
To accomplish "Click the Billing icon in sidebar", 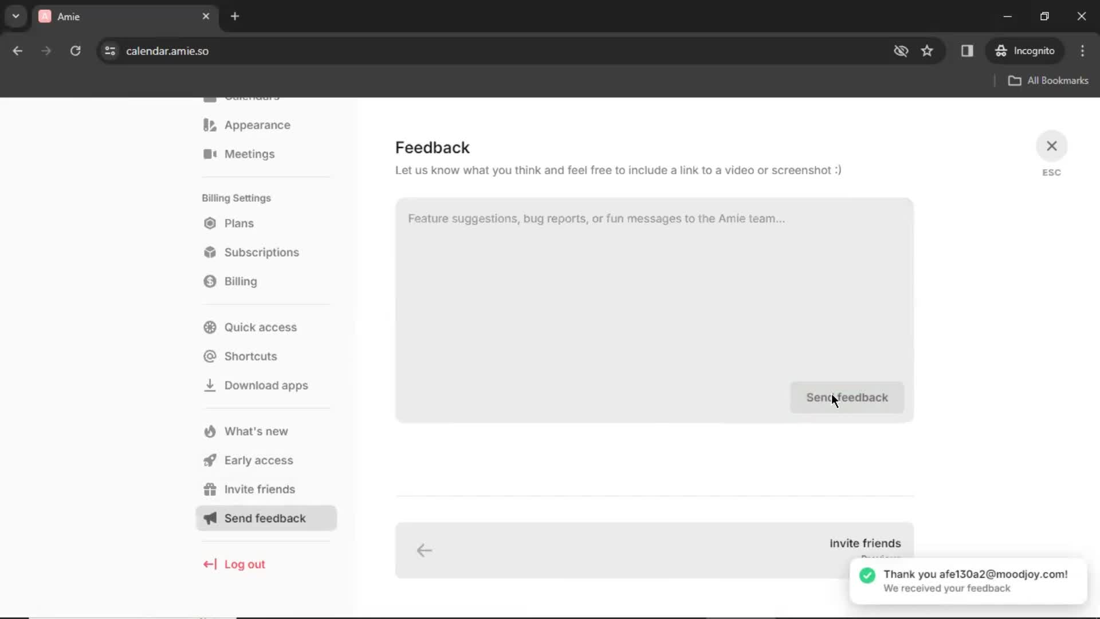I will click(x=210, y=280).
